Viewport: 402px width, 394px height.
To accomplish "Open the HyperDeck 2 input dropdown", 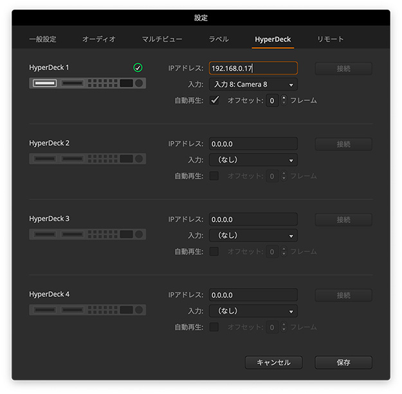I will [253, 160].
